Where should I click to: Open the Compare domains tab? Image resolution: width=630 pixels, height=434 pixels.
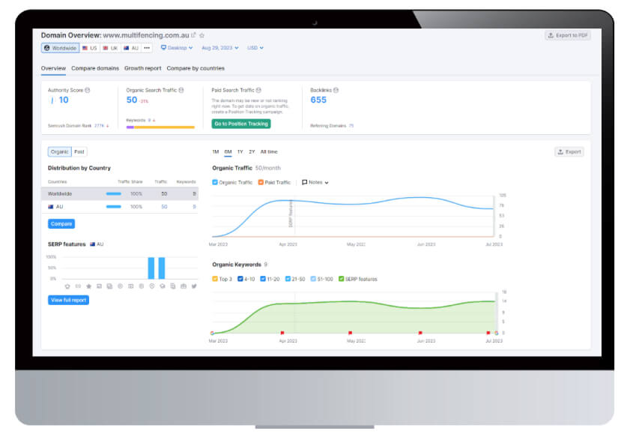pyautogui.click(x=95, y=68)
